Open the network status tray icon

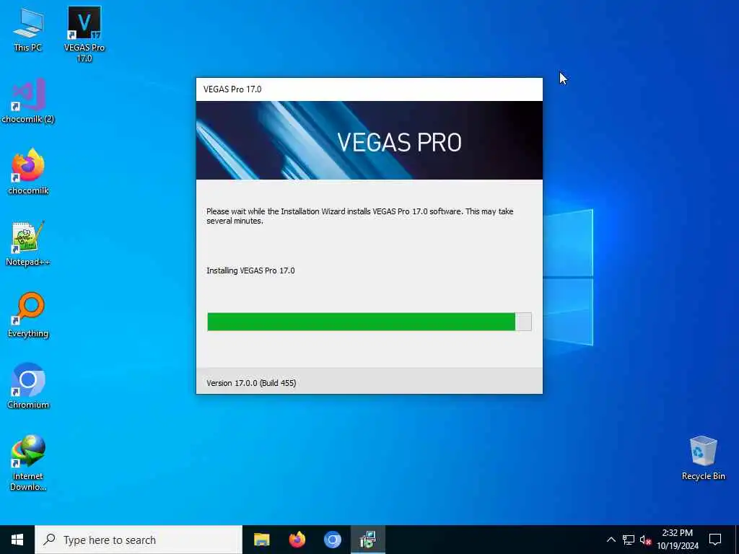(629, 540)
